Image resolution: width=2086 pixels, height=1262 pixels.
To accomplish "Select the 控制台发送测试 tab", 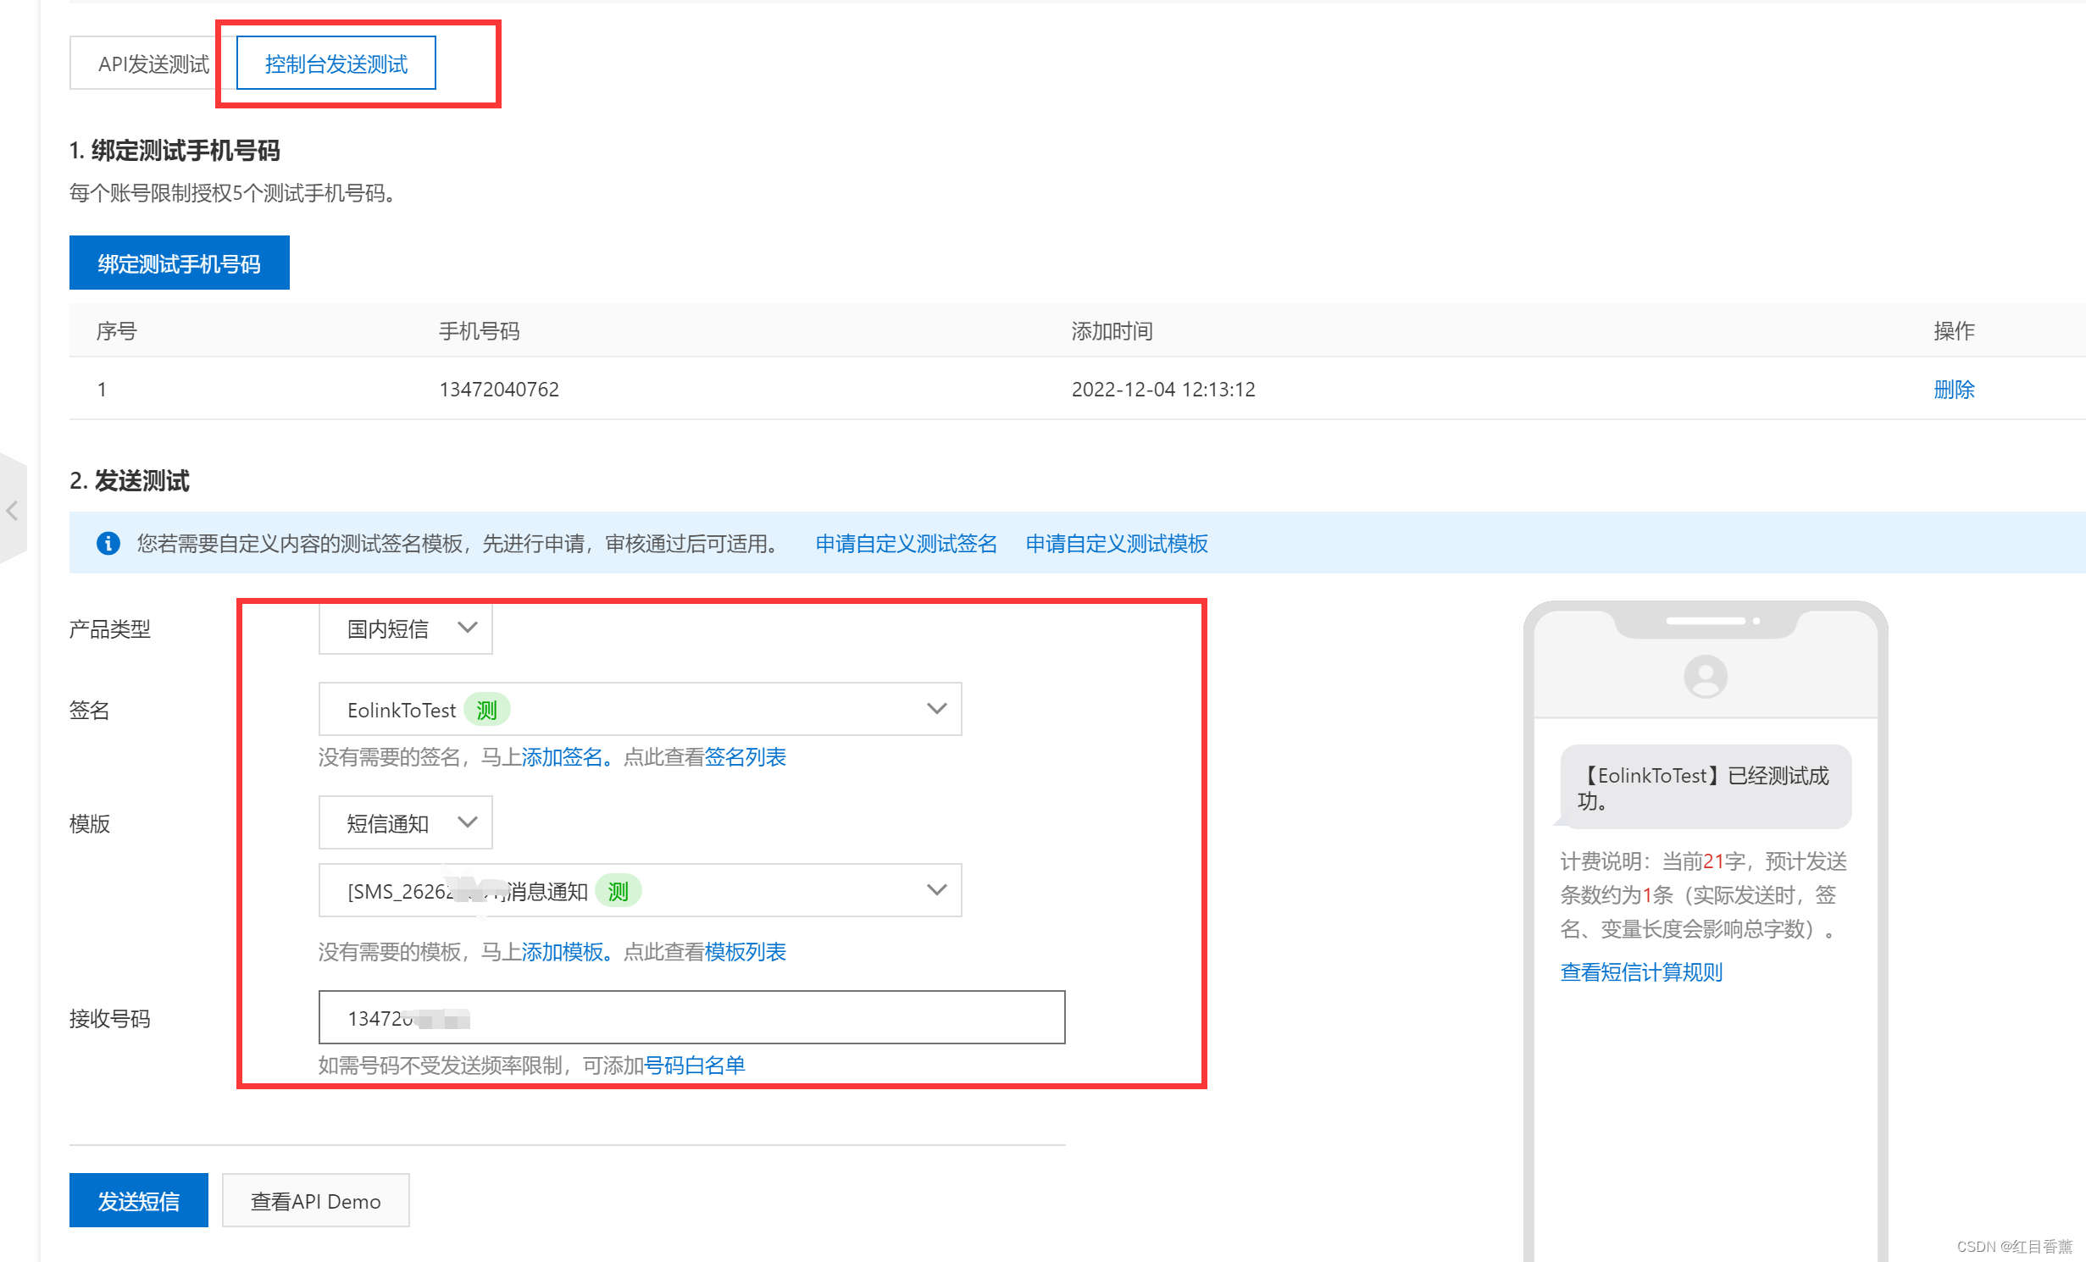I will point(336,64).
